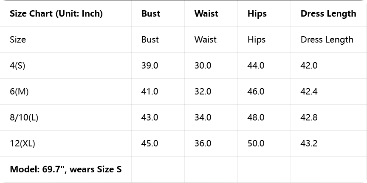Click the bold Hips column header
The height and width of the screenshot is (183, 367).
coord(257,14)
